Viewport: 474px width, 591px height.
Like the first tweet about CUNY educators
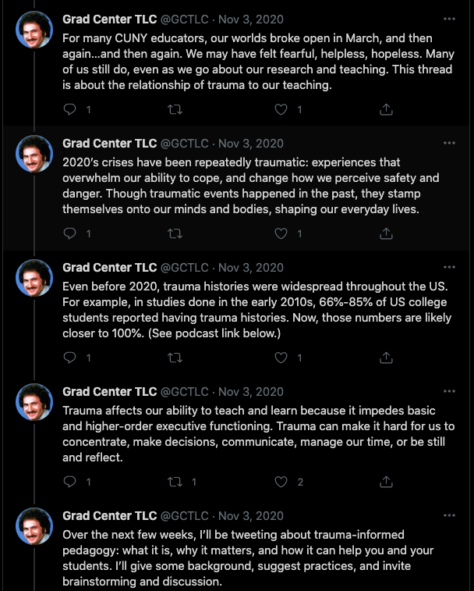pos(281,110)
